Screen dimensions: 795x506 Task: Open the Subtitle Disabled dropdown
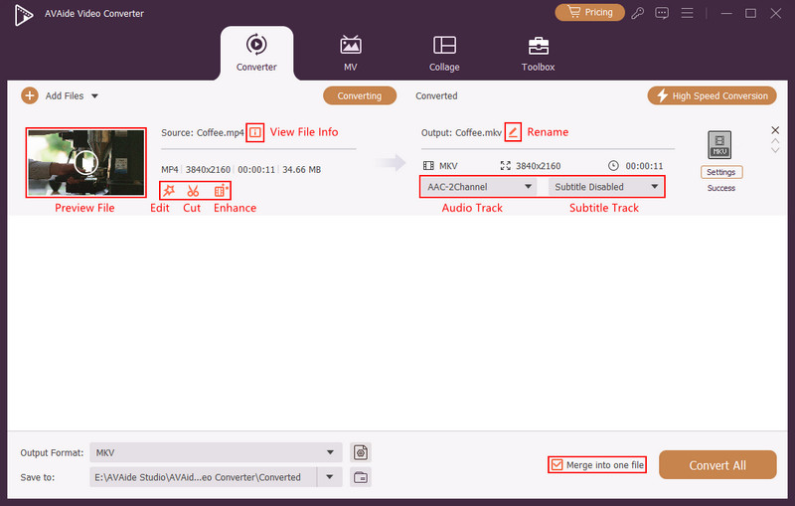(x=606, y=187)
